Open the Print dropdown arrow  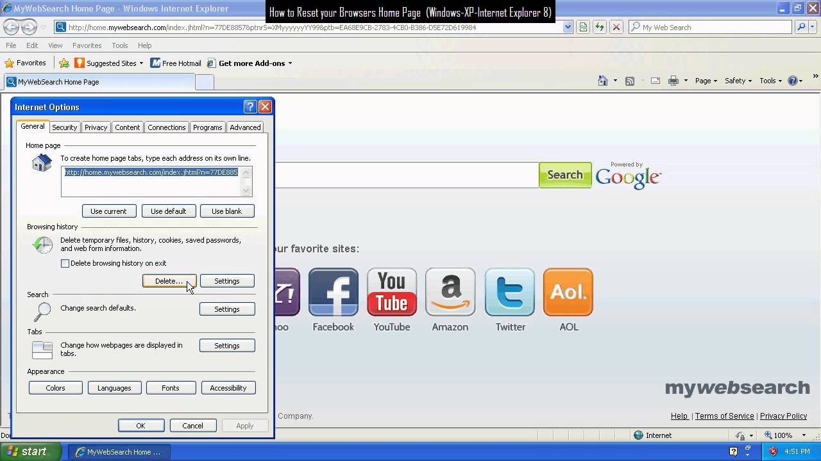pos(686,81)
